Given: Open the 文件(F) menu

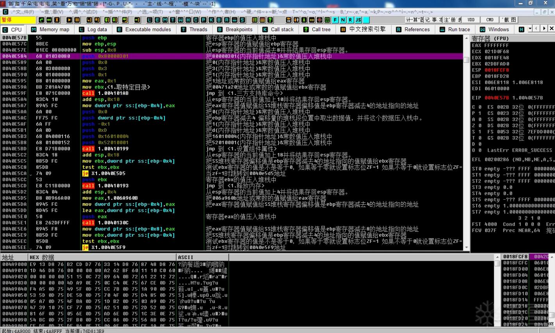Looking at the screenshot, I should [23, 12].
